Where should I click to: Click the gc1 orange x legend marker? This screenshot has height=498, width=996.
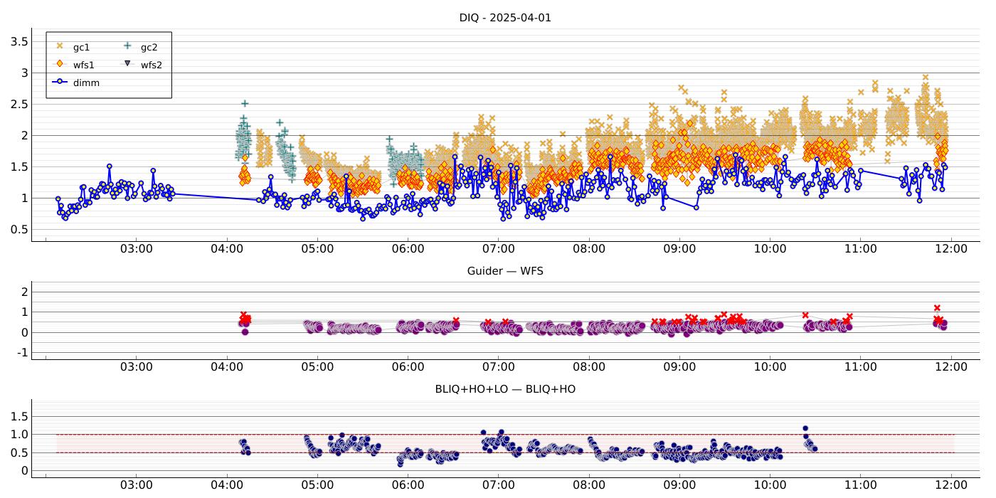pyautogui.click(x=60, y=46)
